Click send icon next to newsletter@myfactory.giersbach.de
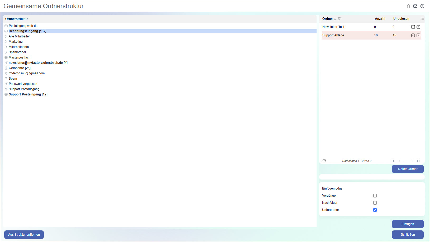430x242 pixels. 6,63
